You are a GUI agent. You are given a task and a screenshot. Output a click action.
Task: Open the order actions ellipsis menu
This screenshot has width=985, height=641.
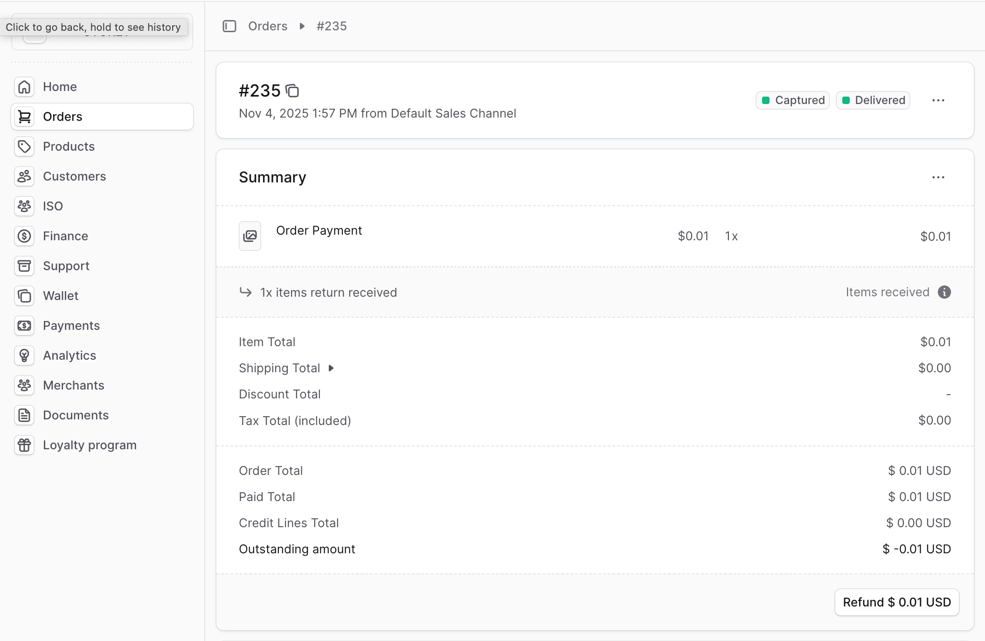(939, 100)
